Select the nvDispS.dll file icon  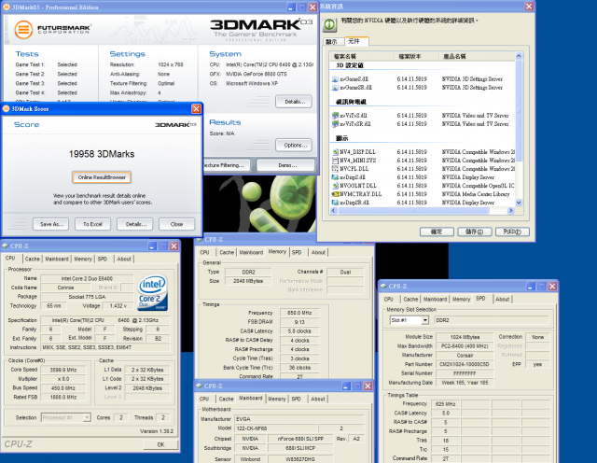click(x=335, y=176)
